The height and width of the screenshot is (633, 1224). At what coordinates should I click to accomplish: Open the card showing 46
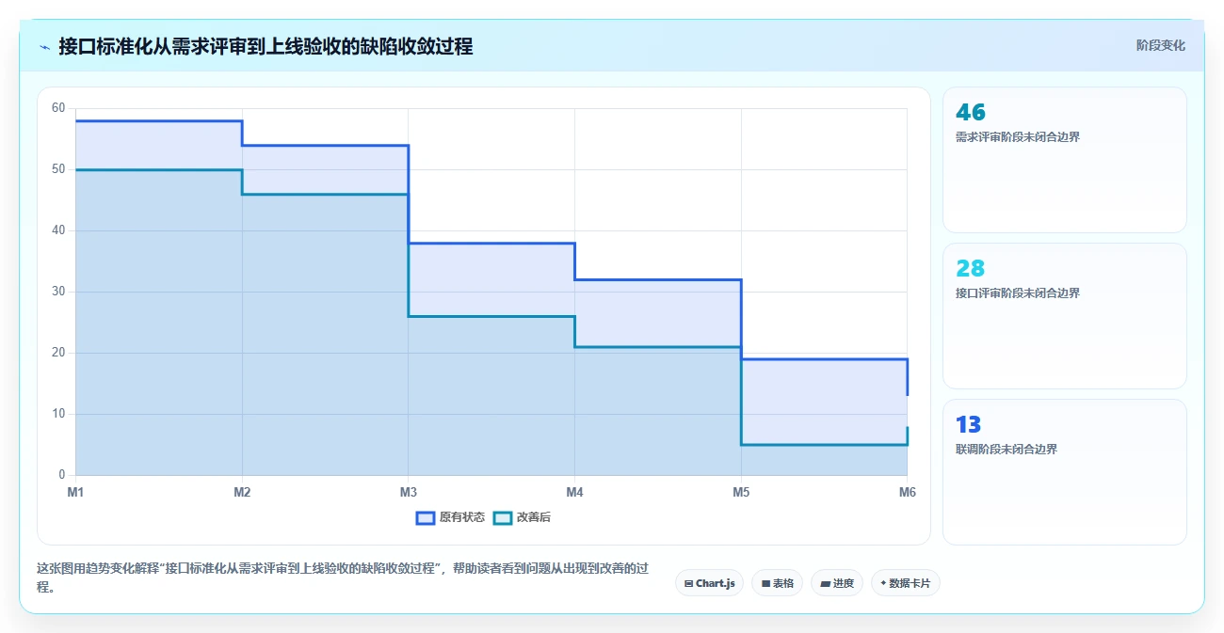(1064, 160)
